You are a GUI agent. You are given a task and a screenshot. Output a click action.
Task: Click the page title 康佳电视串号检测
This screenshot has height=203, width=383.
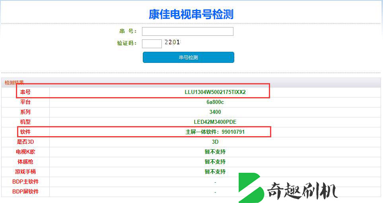point(191,14)
